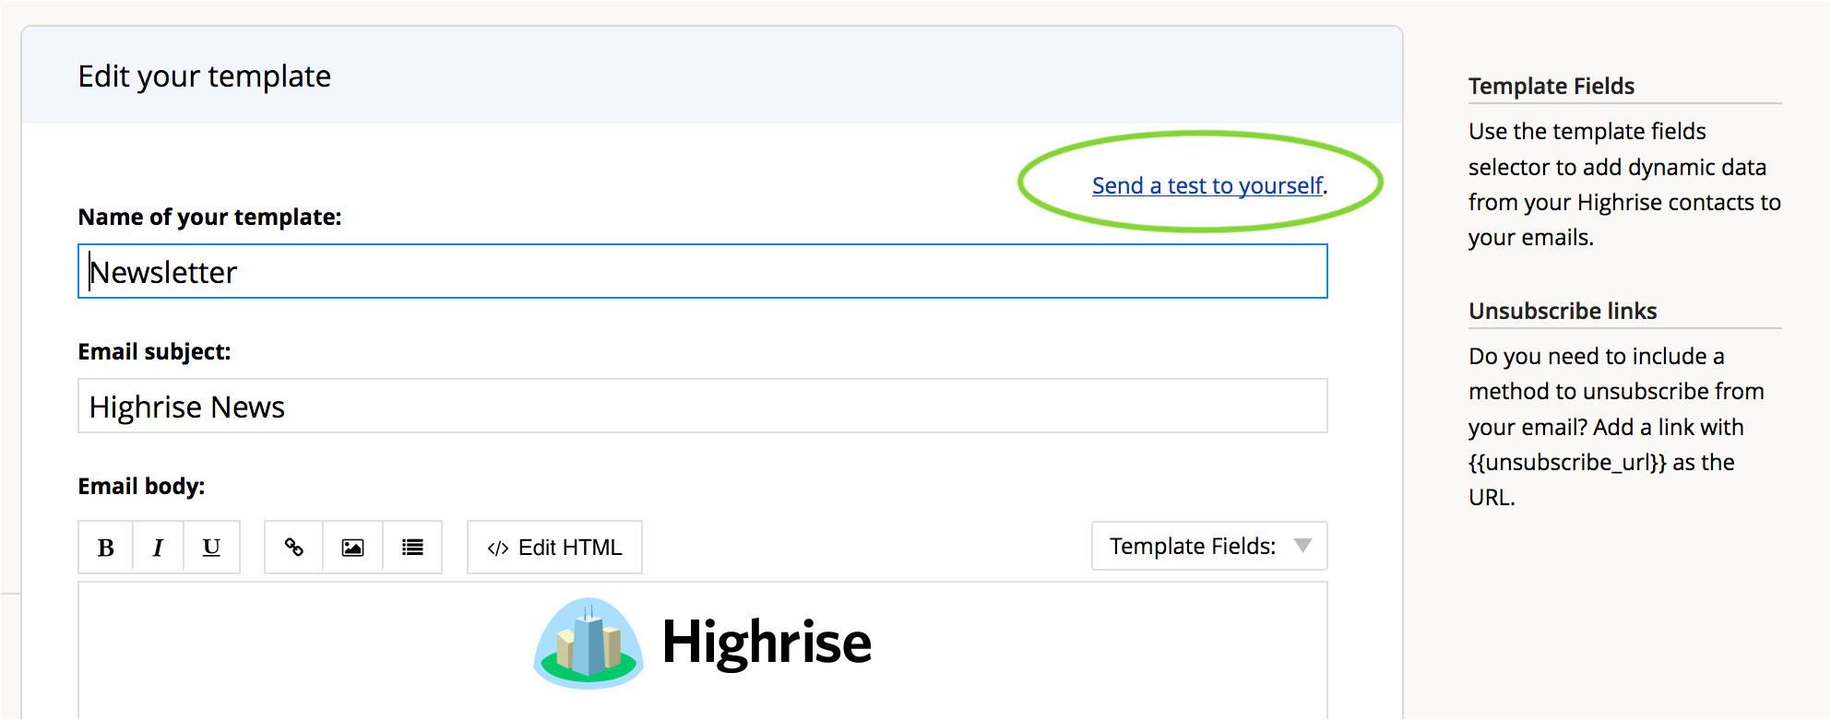The width and height of the screenshot is (1831, 720).
Task: Click the 'Name of your template:' label
Action: point(209,217)
